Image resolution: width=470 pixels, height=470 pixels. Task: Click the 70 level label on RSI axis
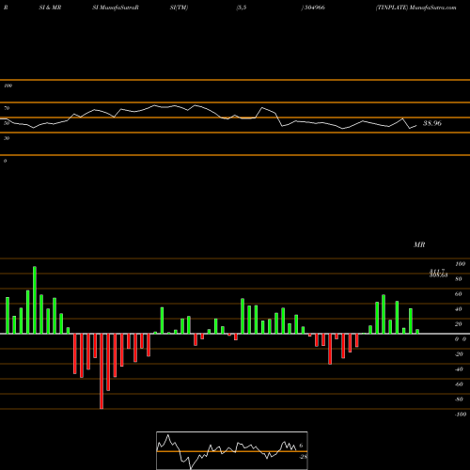click(7, 108)
